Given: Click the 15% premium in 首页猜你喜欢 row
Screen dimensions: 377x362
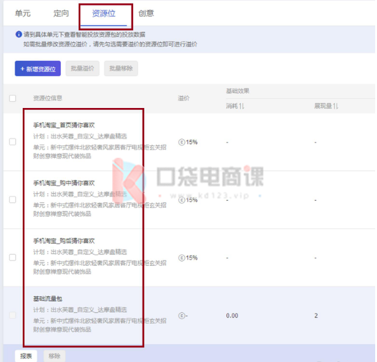Looking at the screenshot, I should tap(192, 142).
